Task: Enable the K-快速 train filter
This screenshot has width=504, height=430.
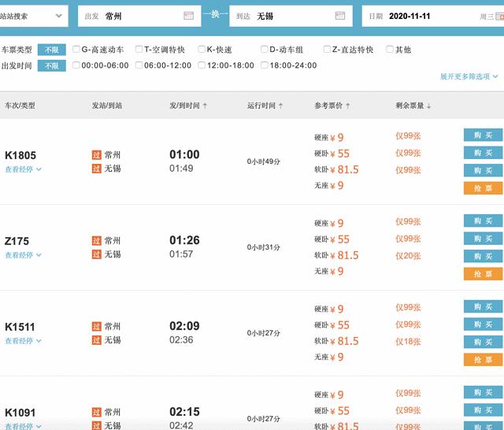Action: tap(202, 50)
